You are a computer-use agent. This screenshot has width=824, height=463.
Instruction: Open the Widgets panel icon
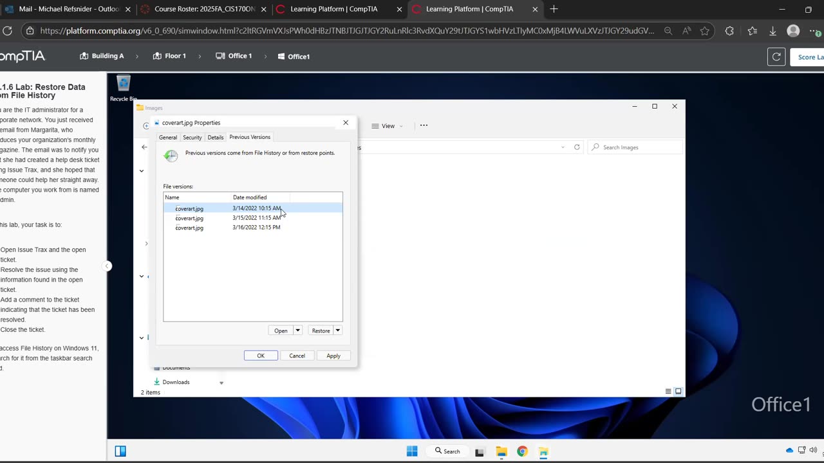pyautogui.click(x=120, y=451)
